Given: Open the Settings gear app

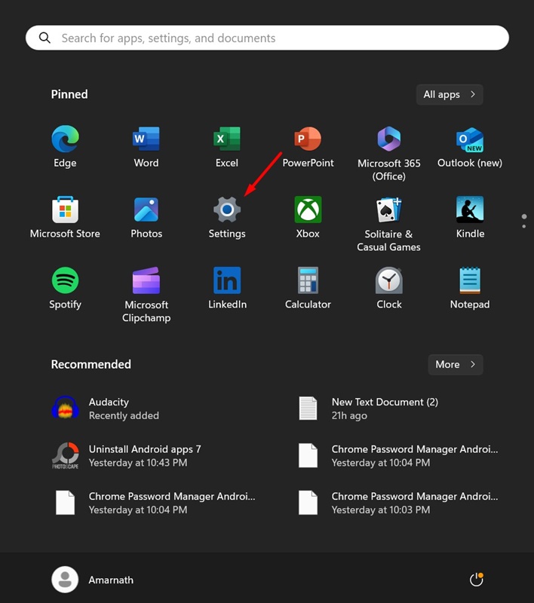Looking at the screenshot, I should [x=227, y=210].
